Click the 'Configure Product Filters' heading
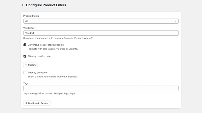The width and height of the screenshot is (202, 113). point(46,5)
